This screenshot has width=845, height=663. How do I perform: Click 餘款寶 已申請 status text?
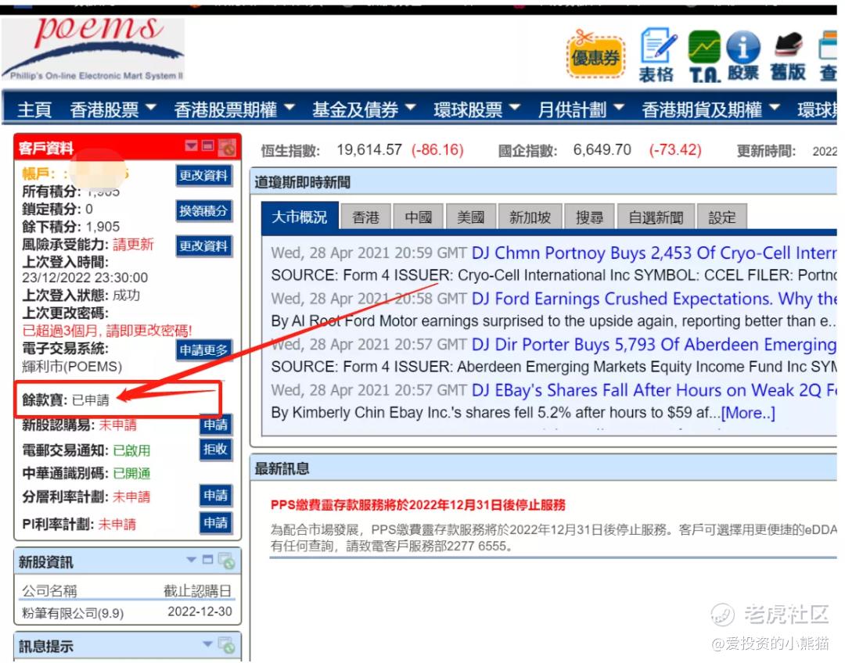(x=90, y=400)
